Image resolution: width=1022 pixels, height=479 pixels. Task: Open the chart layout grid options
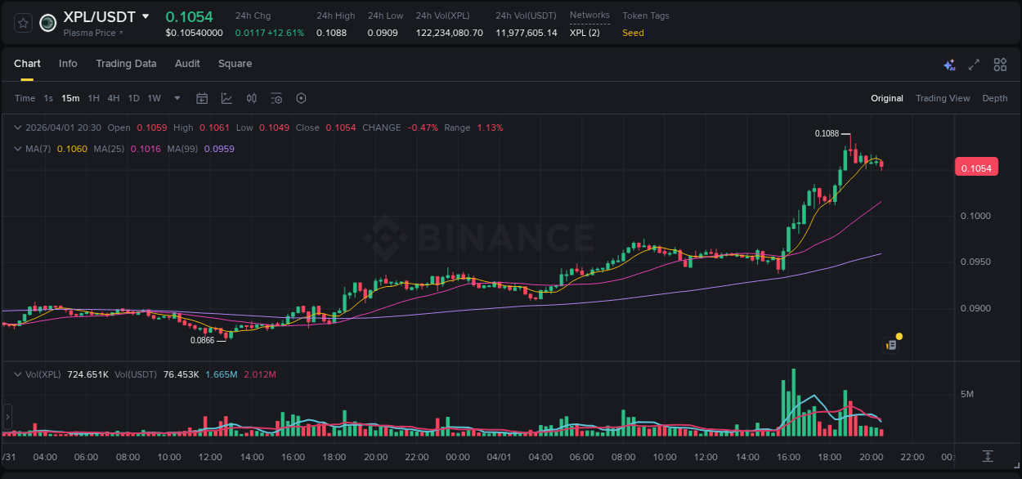pos(1000,64)
